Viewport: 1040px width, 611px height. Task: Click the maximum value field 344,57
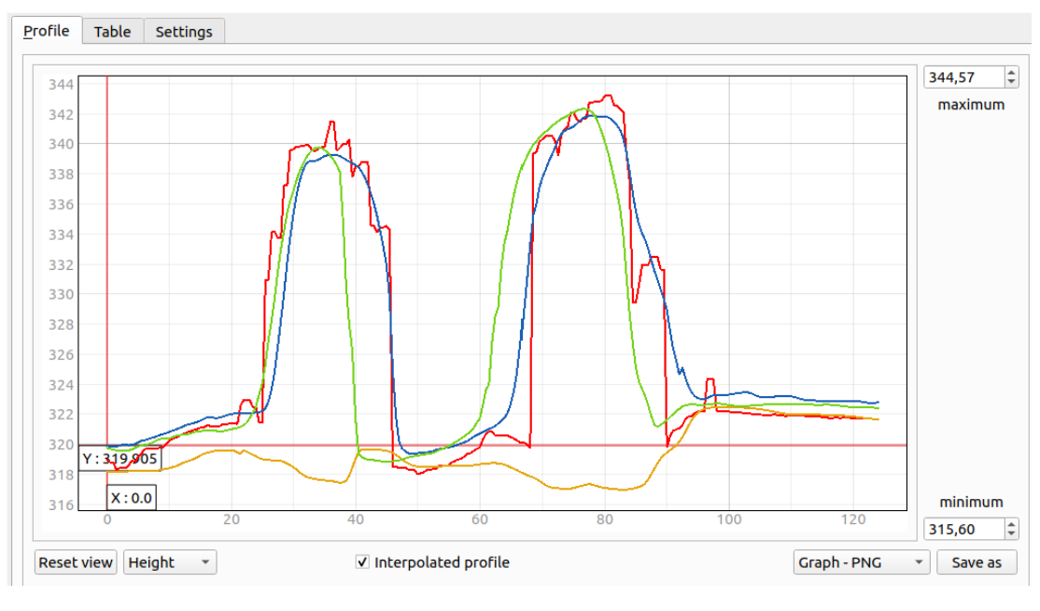(x=963, y=78)
